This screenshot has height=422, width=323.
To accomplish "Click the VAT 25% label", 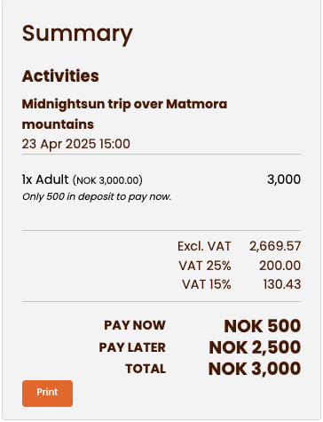I will (x=205, y=266).
